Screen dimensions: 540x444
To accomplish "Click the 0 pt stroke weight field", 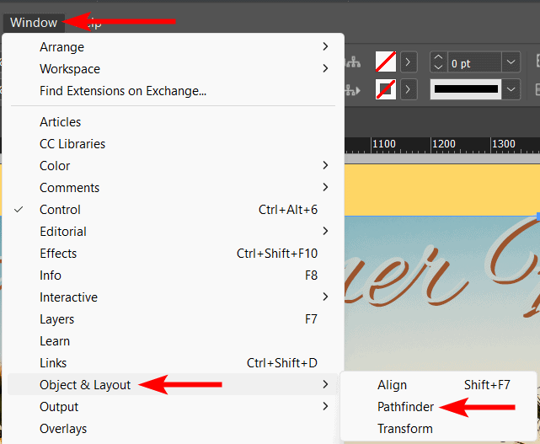I will click(x=473, y=62).
